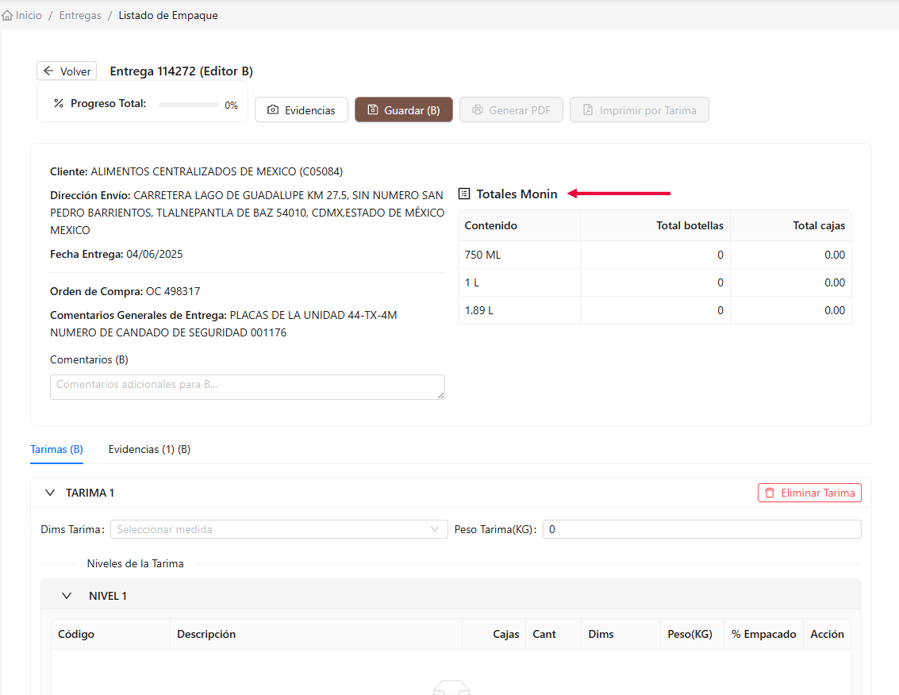
Task: Click the Código column header
Action: (110, 634)
